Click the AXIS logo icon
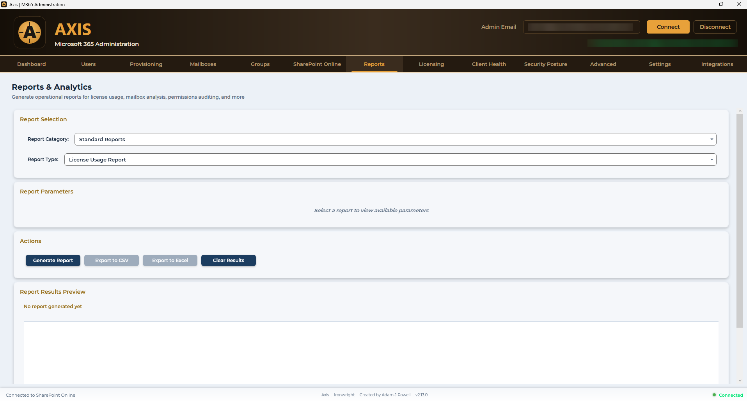 click(x=30, y=32)
